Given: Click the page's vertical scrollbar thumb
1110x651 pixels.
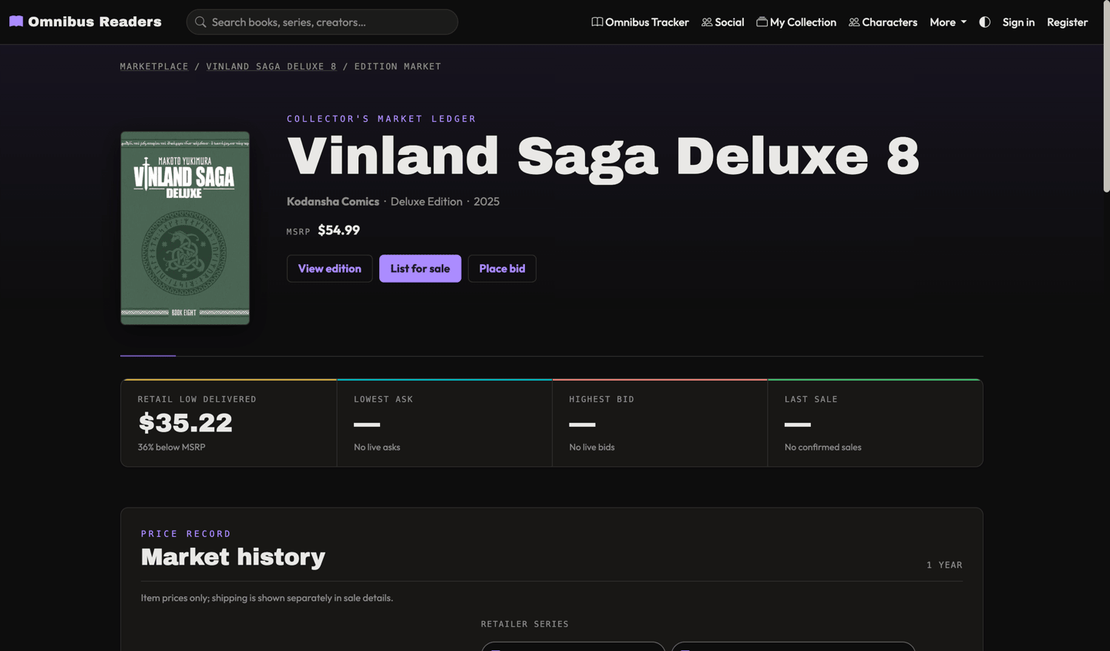Looking at the screenshot, I should (1106, 96).
